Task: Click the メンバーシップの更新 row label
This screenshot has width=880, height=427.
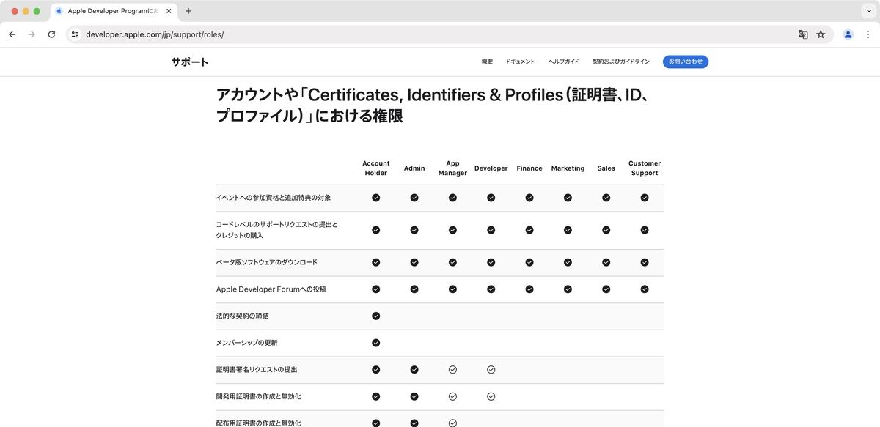Action: click(247, 343)
